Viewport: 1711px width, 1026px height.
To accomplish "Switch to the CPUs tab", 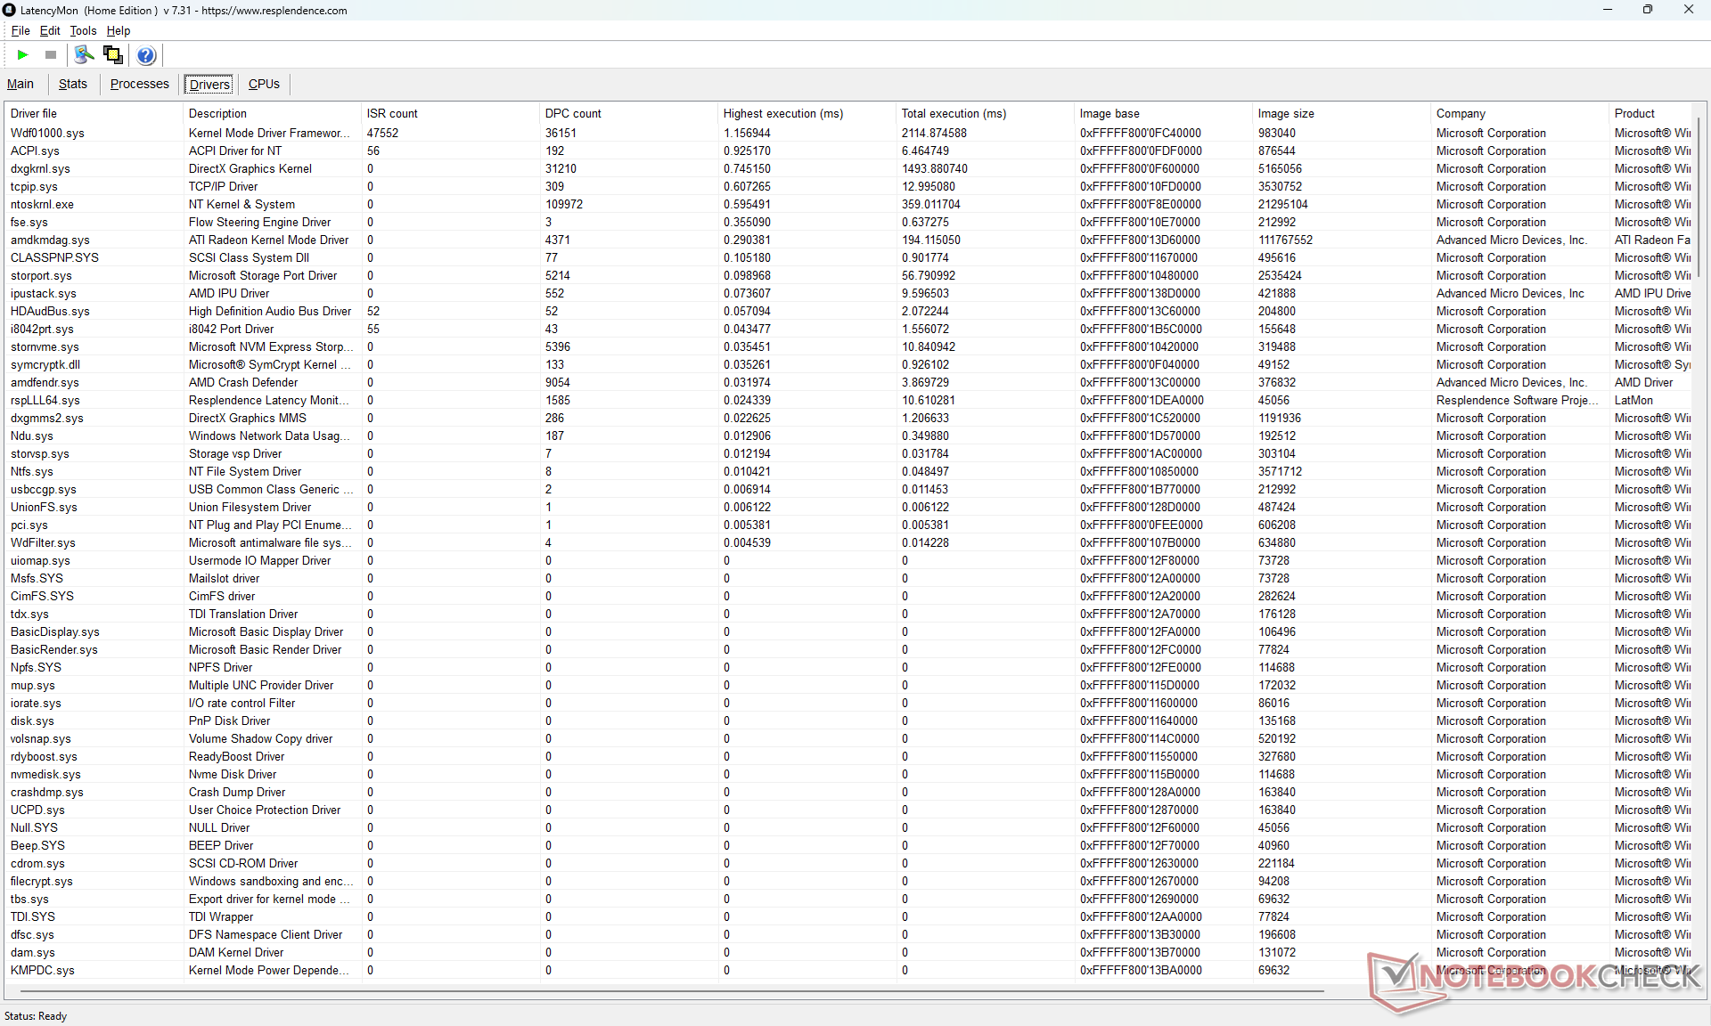I will 264,84.
